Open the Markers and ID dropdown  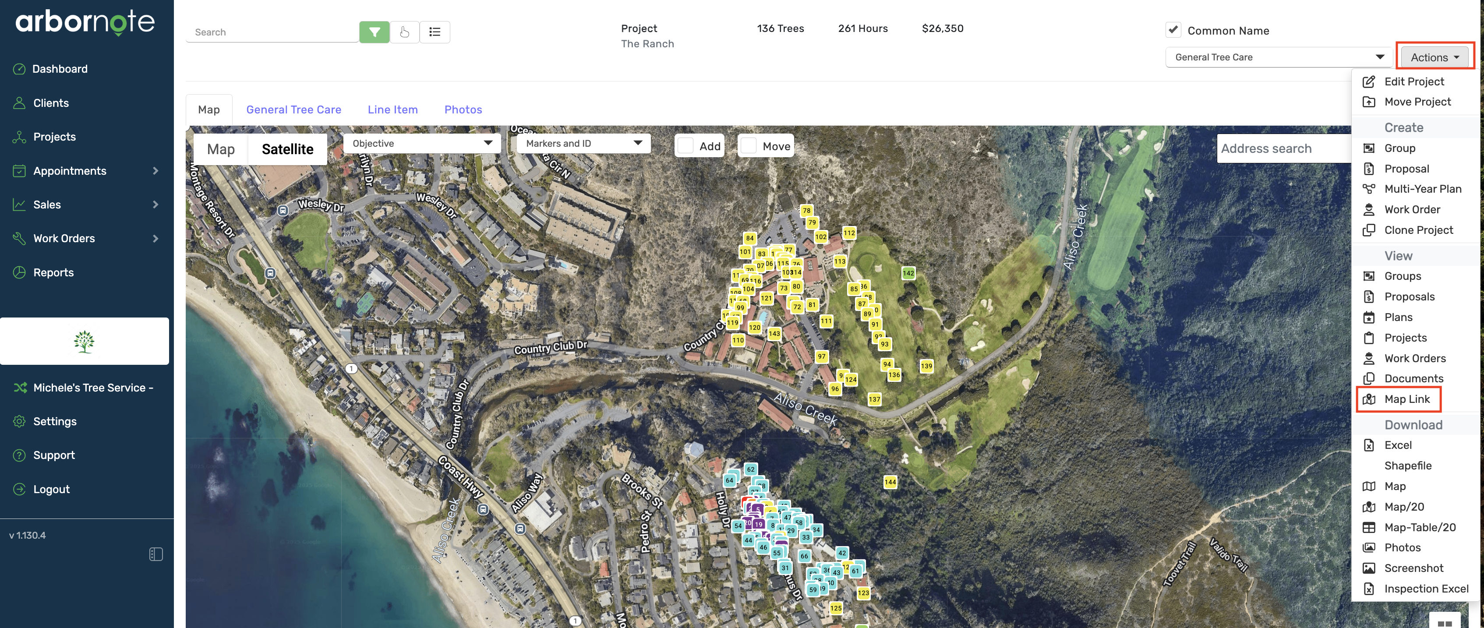click(583, 143)
